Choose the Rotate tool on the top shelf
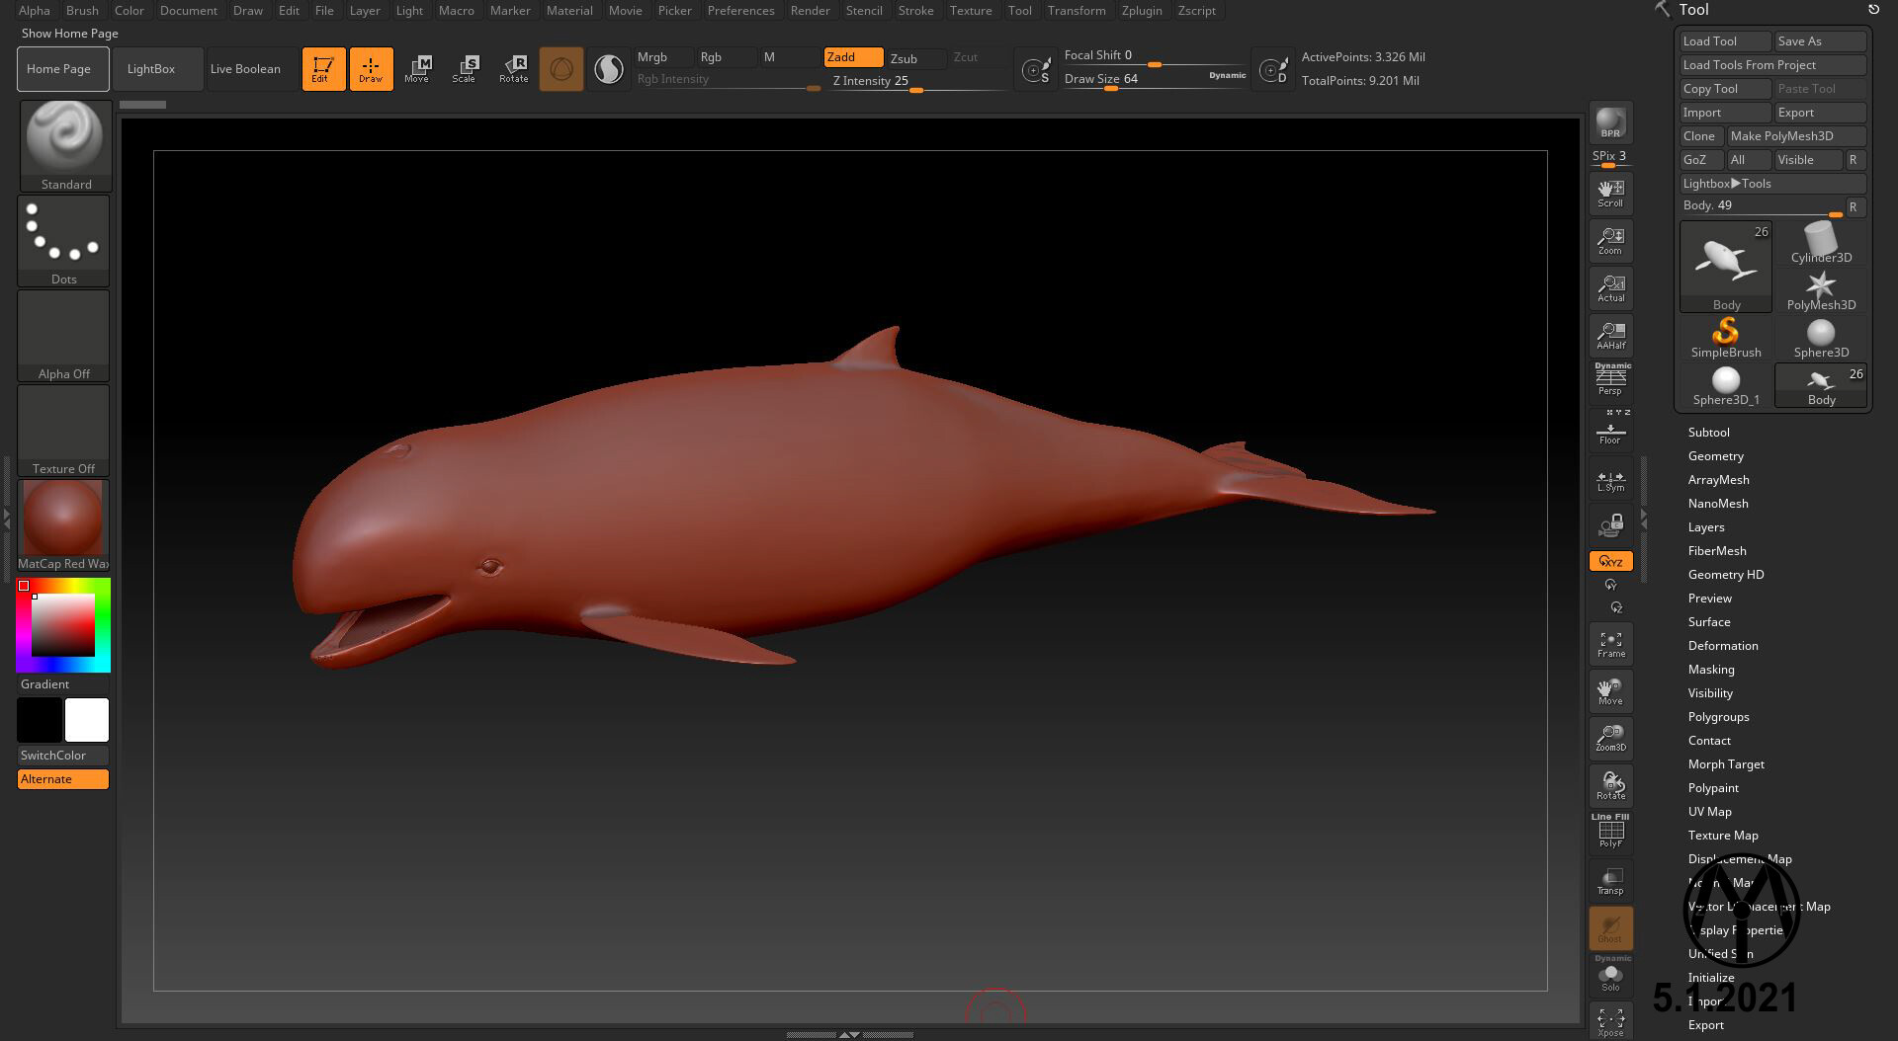Viewport: 1898px width, 1041px height. [x=513, y=68]
